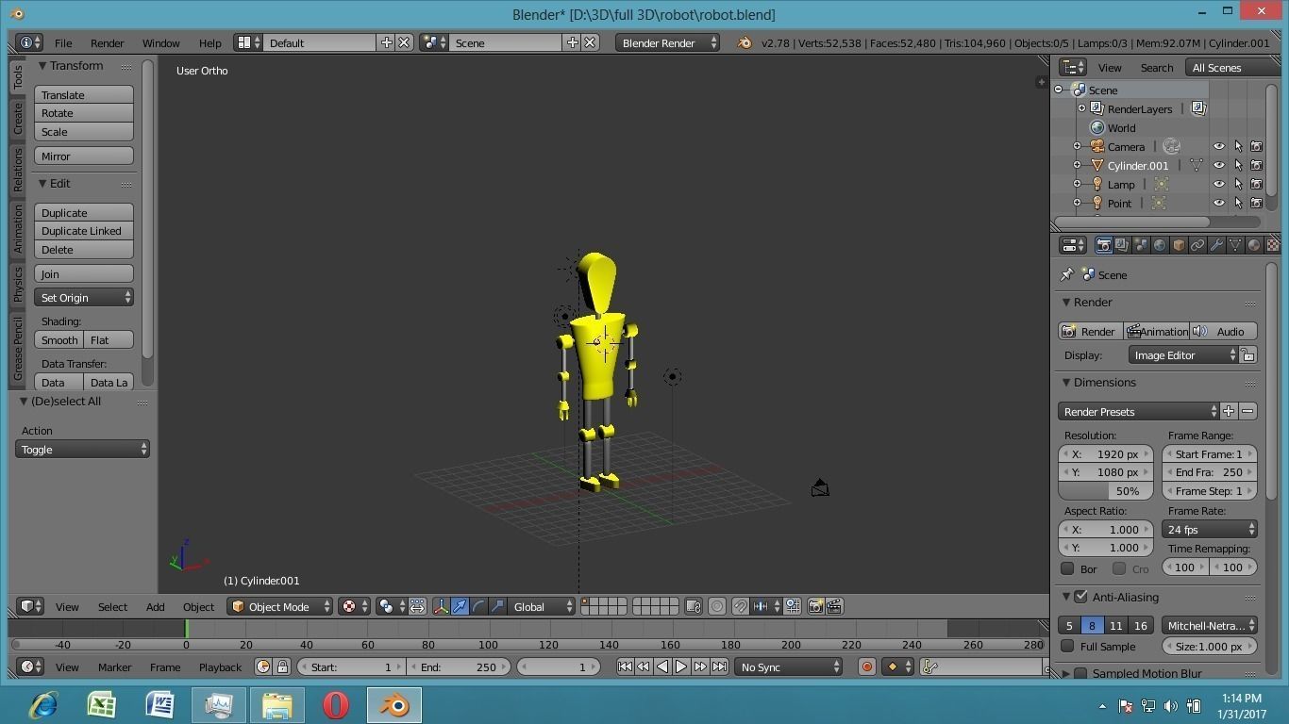Open the Image Editor display dropdown
The height and width of the screenshot is (724, 1289).
(1183, 355)
